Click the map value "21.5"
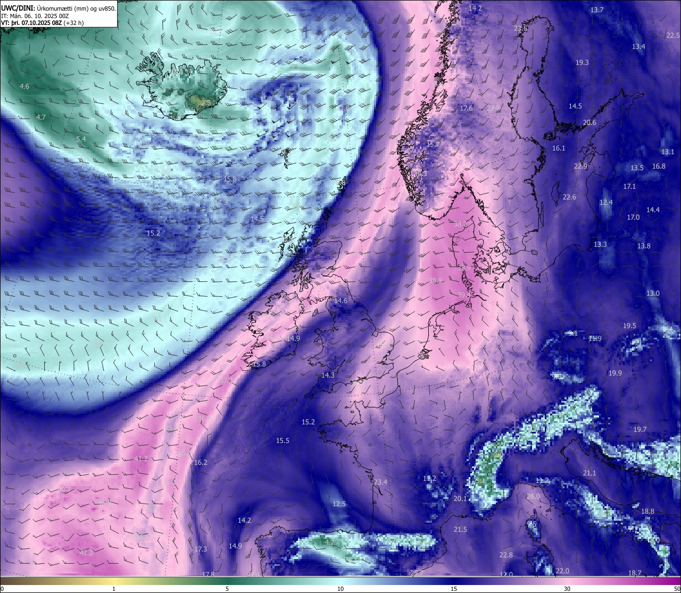This screenshot has height=593, width=681. (460, 530)
